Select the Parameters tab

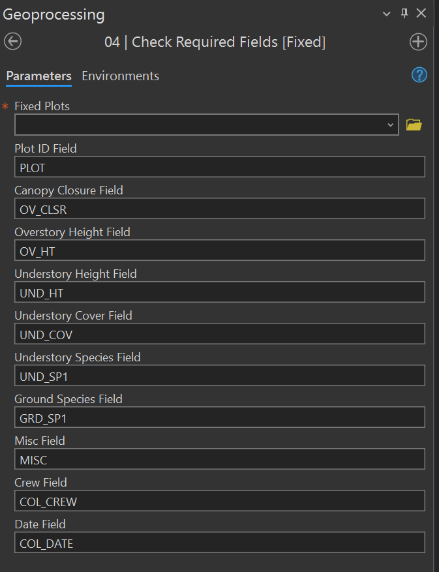point(38,76)
